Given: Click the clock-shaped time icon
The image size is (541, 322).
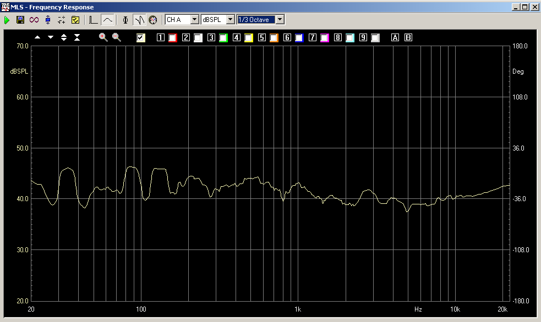Looking at the screenshot, I should tap(152, 20).
